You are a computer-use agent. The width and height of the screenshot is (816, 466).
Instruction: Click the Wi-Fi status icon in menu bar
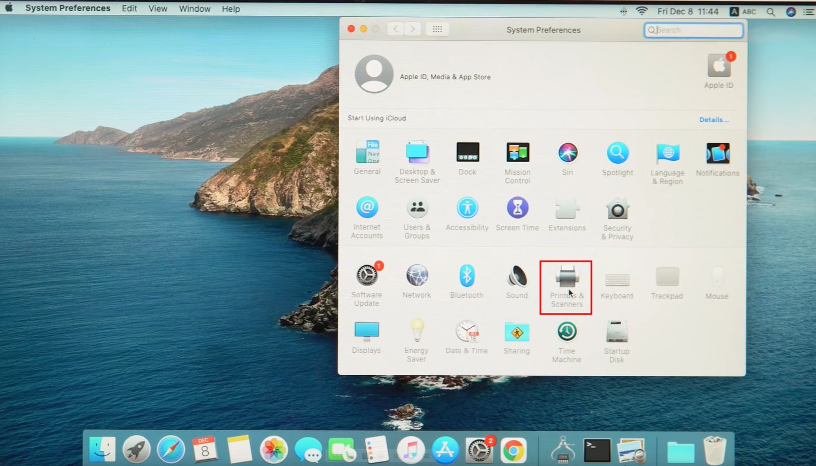pyautogui.click(x=642, y=11)
